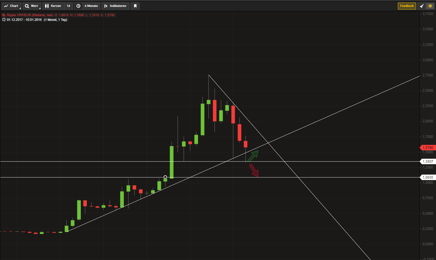Click the red 1,5790 current price tag

[x=428, y=148]
